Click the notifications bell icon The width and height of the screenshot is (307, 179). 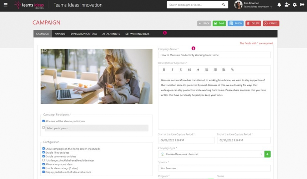279,5
